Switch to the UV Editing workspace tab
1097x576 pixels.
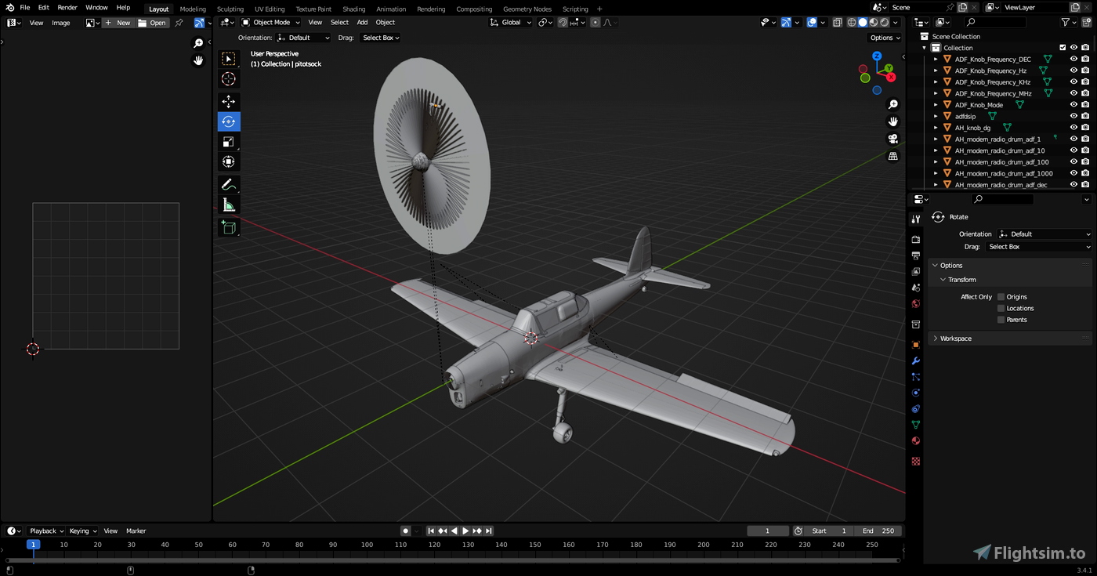270,9
